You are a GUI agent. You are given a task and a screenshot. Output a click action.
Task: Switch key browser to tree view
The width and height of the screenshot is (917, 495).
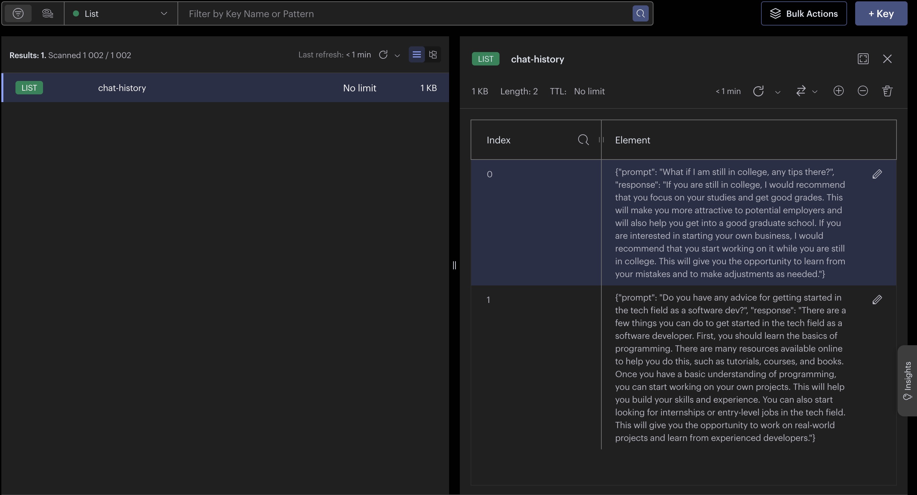433,55
